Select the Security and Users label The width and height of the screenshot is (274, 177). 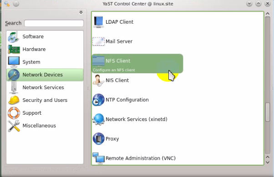pyautogui.click(x=45, y=100)
